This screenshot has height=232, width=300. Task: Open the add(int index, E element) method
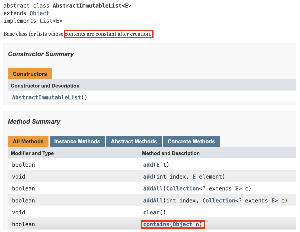148,177
